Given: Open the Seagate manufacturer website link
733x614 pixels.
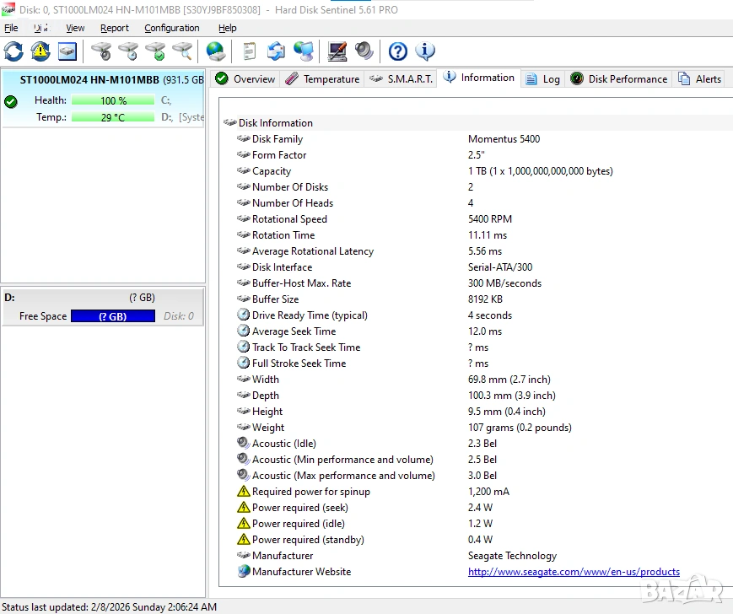Looking at the screenshot, I should 574,572.
